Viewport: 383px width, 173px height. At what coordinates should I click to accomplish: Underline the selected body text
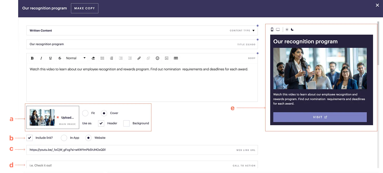point(50,58)
